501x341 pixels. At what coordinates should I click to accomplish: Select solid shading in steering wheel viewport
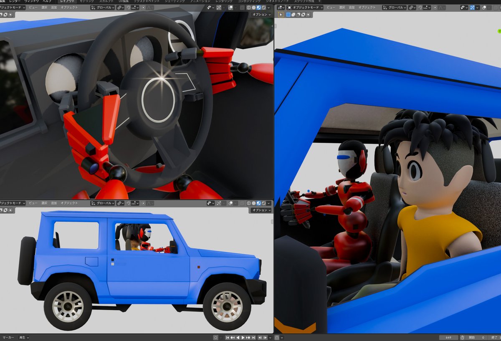(x=253, y=8)
